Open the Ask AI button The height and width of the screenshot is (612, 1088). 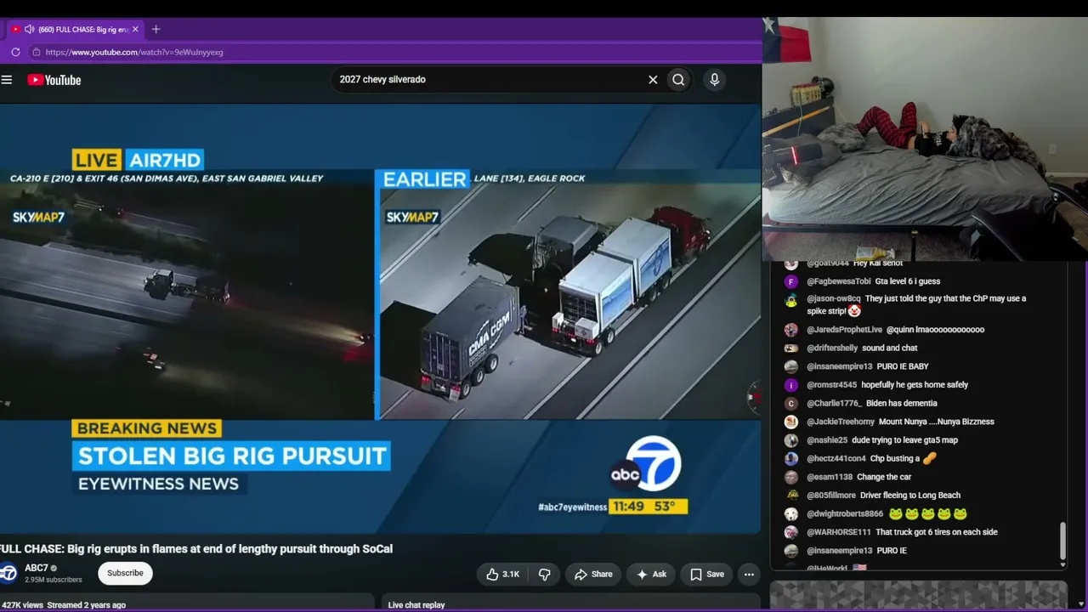[x=651, y=575]
